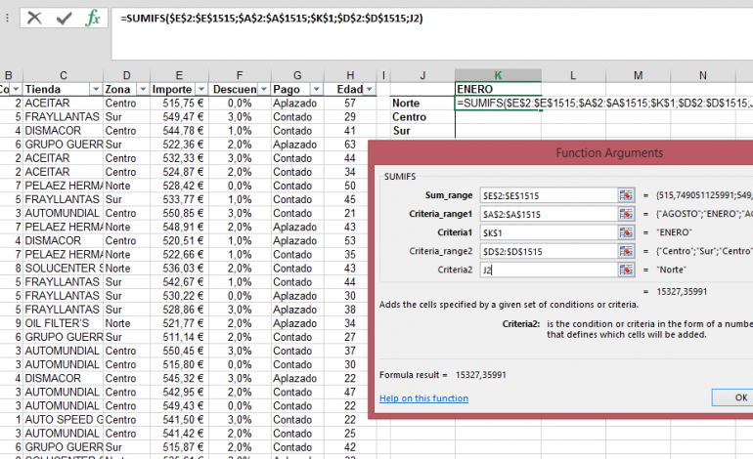The image size is (753, 459).
Task: Select the column K header
Action: 498,75
